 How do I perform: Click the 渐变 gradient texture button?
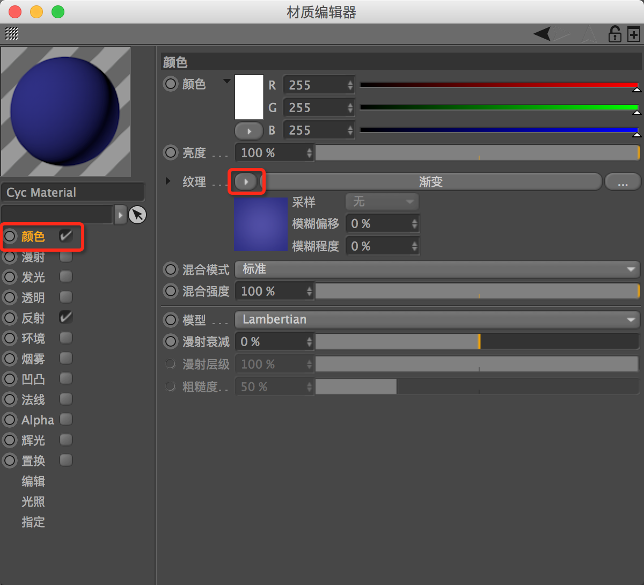[x=431, y=182]
